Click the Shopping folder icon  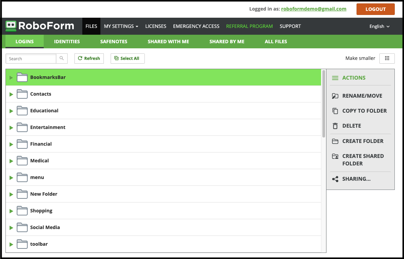coord(22,211)
